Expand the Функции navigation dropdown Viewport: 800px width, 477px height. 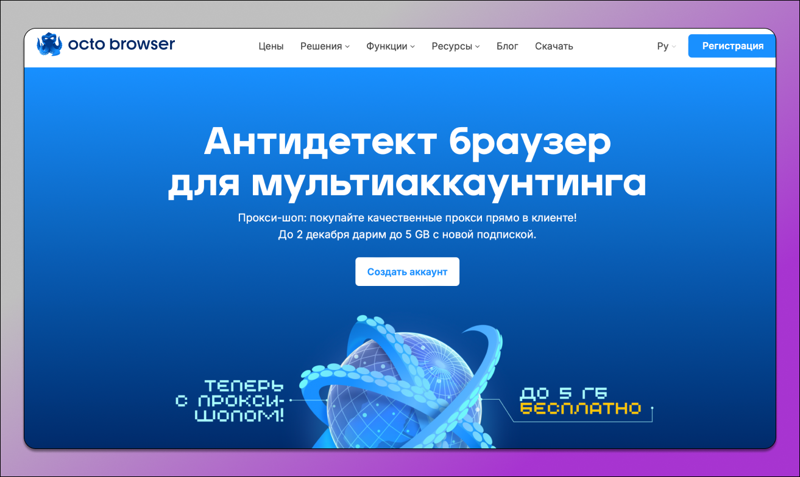click(386, 46)
